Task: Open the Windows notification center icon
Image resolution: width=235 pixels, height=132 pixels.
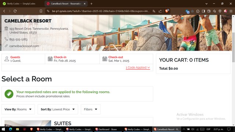Action: pos(229,129)
